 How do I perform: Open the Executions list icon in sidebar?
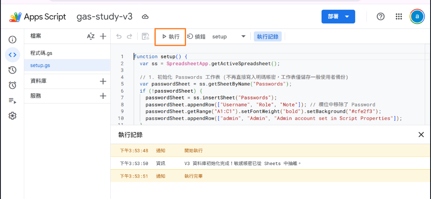[x=12, y=101]
